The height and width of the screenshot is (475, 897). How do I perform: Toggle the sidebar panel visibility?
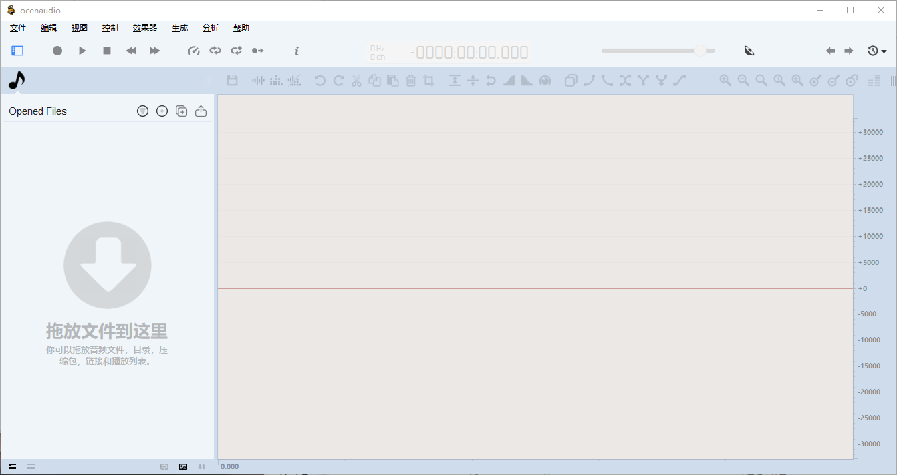click(x=17, y=51)
